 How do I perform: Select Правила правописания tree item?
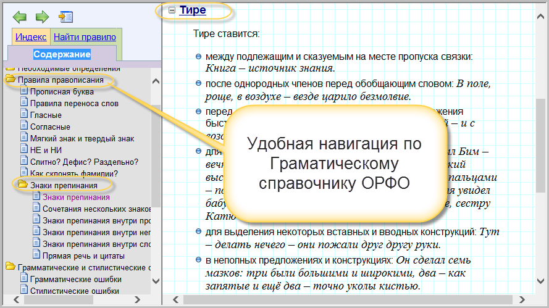(x=61, y=80)
